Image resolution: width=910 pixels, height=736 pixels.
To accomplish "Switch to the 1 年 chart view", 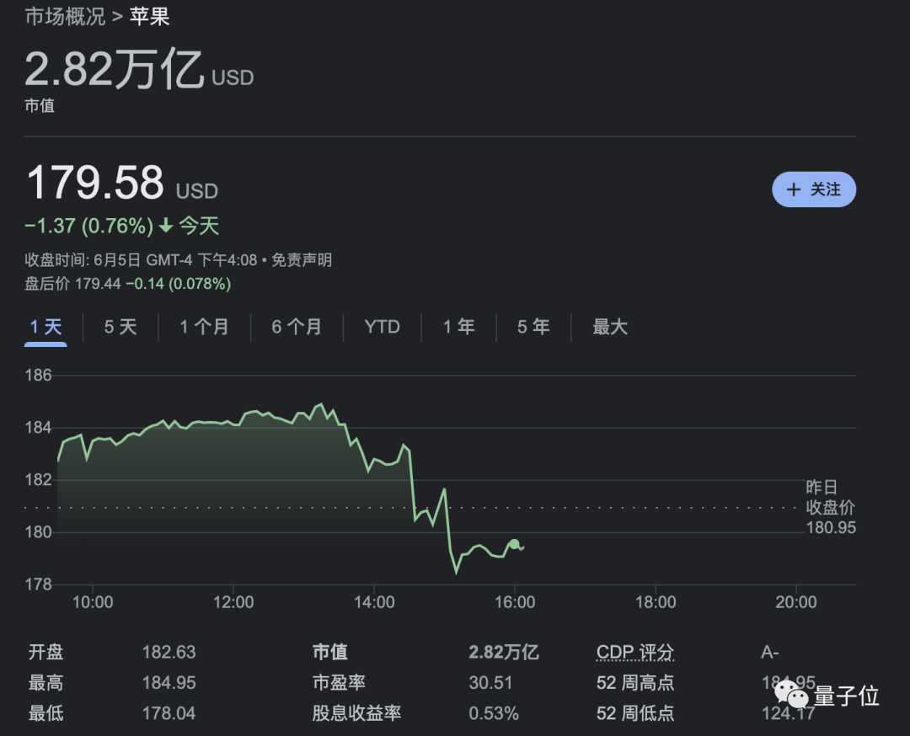I will (458, 327).
